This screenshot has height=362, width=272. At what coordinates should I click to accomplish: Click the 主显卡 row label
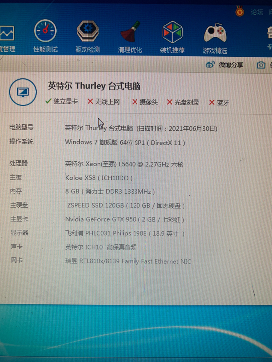[x=19, y=219]
